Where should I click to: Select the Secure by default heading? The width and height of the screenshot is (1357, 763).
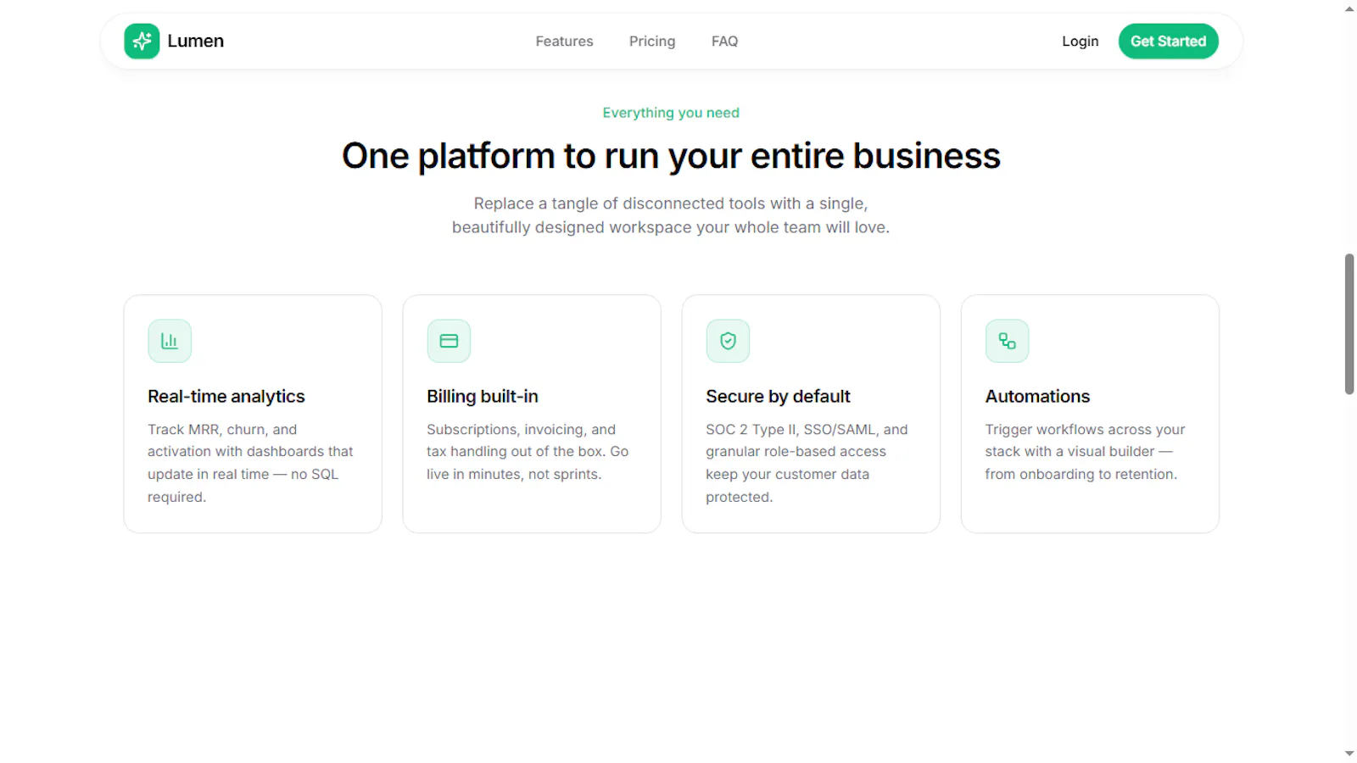coord(778,396)
